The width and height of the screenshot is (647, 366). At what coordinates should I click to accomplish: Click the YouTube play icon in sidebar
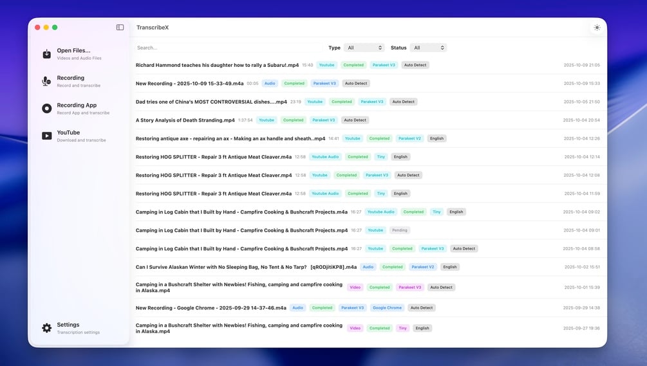tap(46, 136)
